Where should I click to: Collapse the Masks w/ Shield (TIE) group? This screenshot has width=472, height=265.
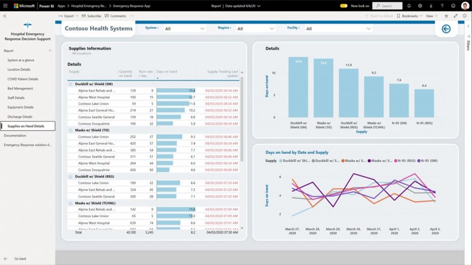[71, 130]
